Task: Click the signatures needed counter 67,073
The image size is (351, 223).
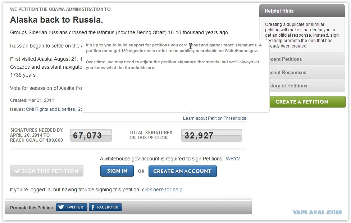Action: click(x=91, y=135)
